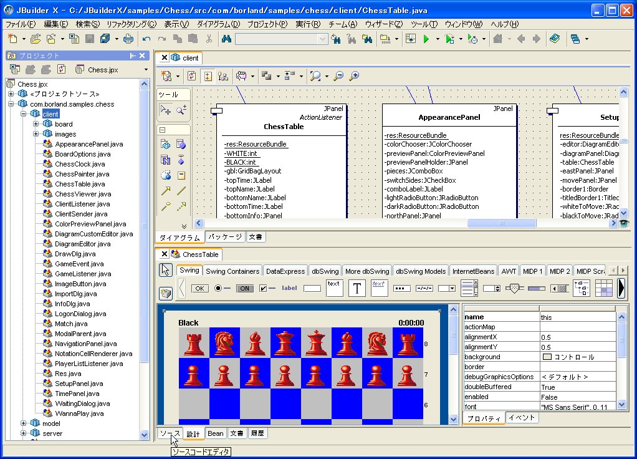This screenshot has height=459, width=637.
Task: Pick the list component in the Swing palette
Action: point(469,288)
